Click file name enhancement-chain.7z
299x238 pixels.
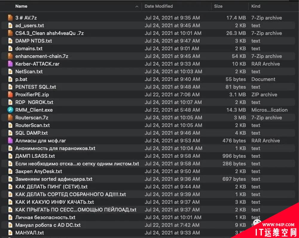[42, 56]
